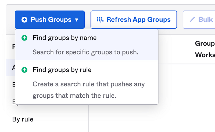Image resolution: width=215 pixels, height=132 pixels.
Task: Choose Find groups by rule
Action: point(62,70)
